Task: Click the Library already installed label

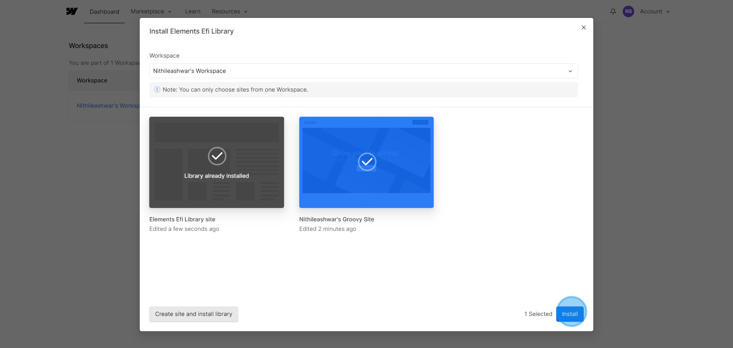Action: [x=216, y=176]
